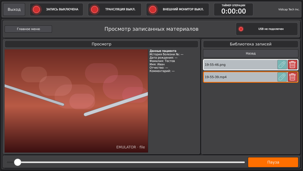Toggle broadcast ТРАНСЛЯЦИЯ ВЫКЛ.

pos(115,9)
